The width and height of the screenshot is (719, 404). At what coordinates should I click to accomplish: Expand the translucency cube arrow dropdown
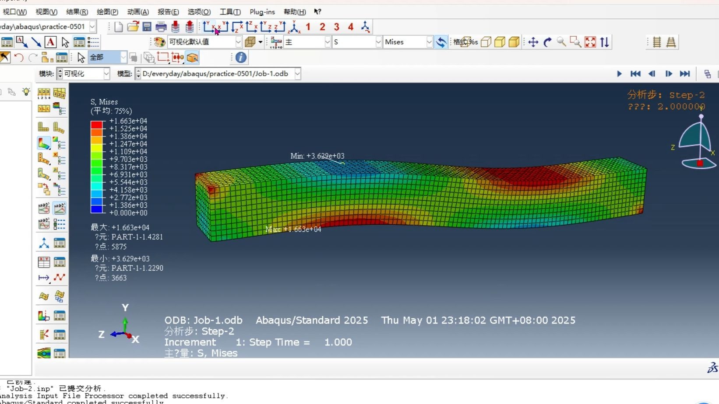point(261,42)
